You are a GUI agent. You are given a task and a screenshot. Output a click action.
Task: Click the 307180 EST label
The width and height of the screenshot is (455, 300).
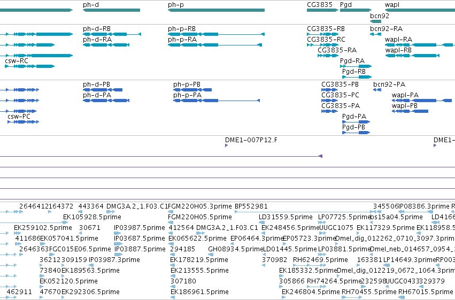(183, 281)
